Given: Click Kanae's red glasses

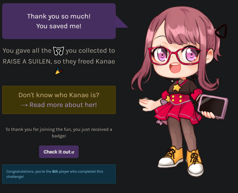Looking at the screenshot, I should [x=175, y=55].
